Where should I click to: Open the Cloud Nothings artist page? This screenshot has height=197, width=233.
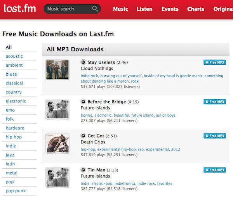[x=97, y=68]
